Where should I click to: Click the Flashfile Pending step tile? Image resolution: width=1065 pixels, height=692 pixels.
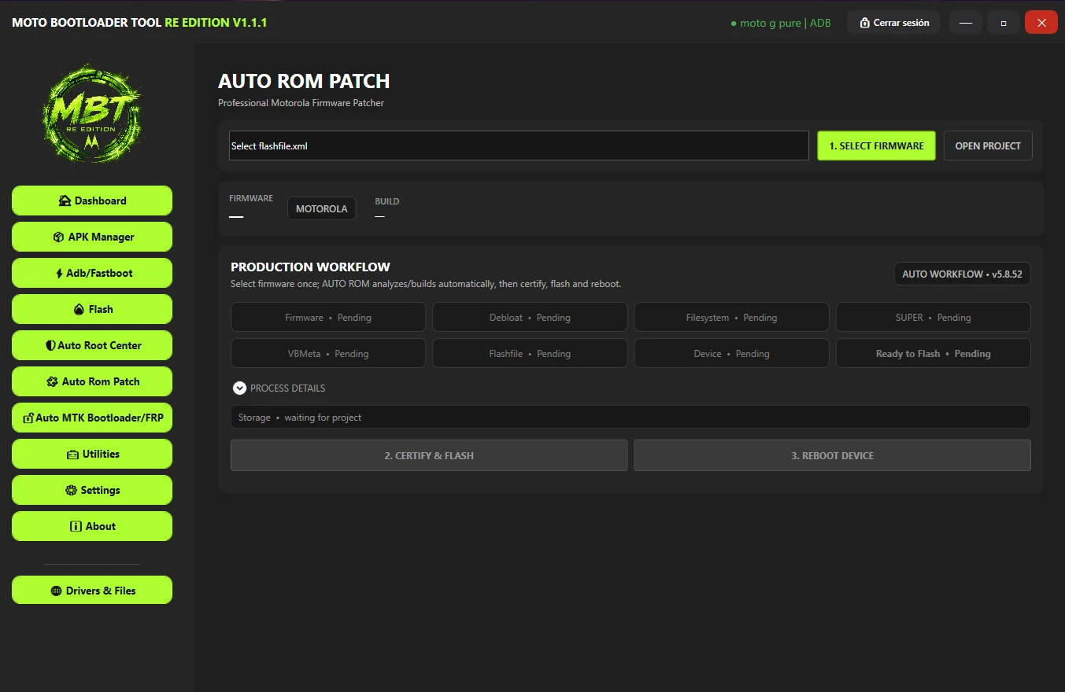pos(530,353)
